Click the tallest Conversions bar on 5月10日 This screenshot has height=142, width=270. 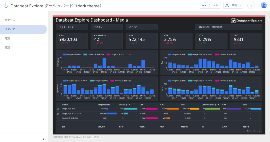pos(104,63)
